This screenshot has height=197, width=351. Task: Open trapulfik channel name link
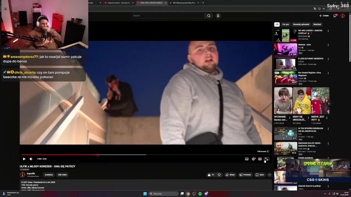tap(31, 173)
